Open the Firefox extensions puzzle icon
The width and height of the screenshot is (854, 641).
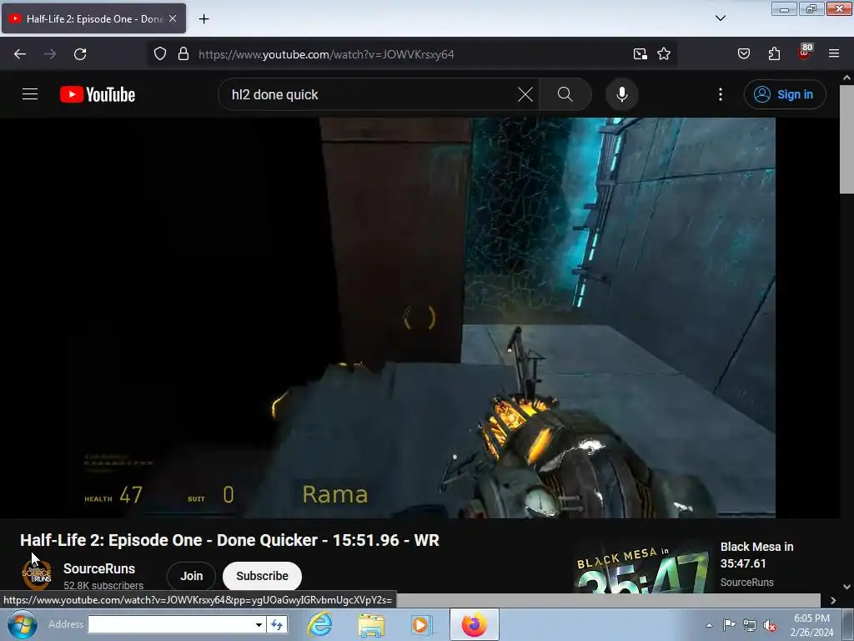[774, 54]
